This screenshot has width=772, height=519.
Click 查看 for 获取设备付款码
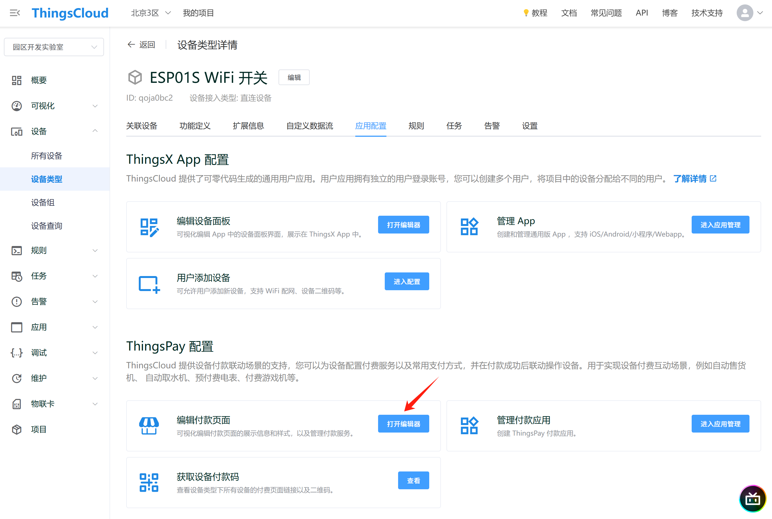pos(413,480)
